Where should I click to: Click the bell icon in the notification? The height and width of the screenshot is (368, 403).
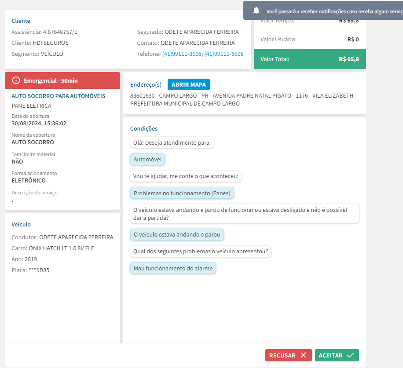(x=256, y=11)
